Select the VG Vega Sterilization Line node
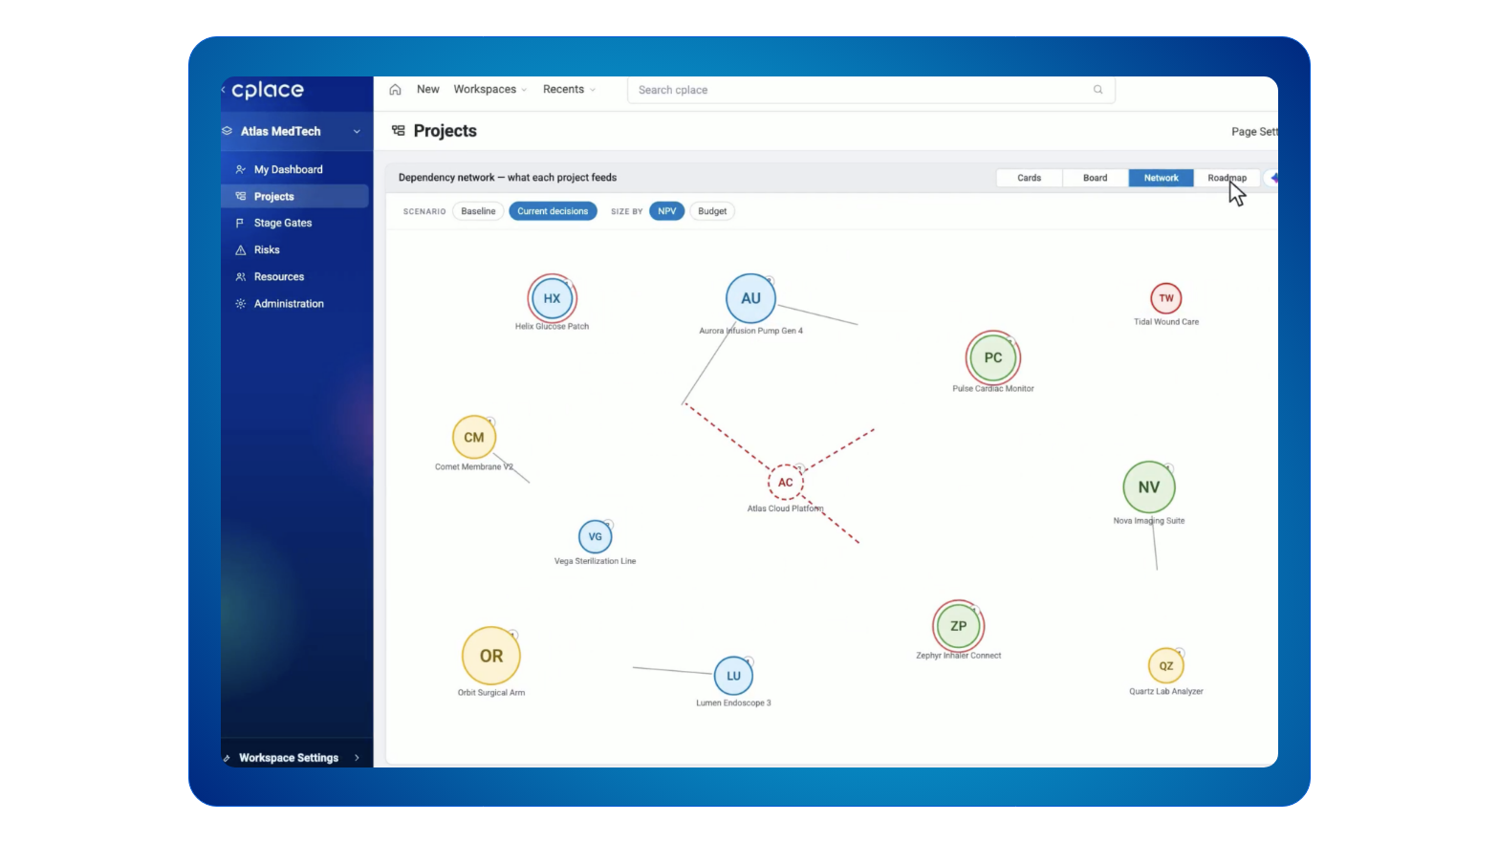This screenshot has height=843, width=1499. pyautogui.click(x=596, y=537)
